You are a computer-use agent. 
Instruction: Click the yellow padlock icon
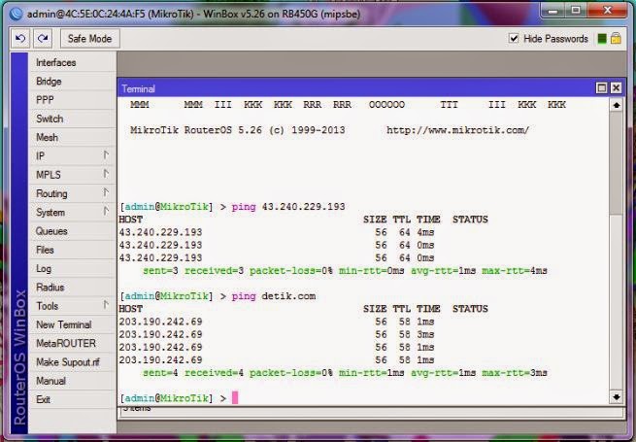pyautogui.click(x=616, y=39)
